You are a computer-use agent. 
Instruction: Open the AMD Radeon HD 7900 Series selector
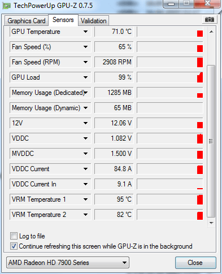coord(68,262)
